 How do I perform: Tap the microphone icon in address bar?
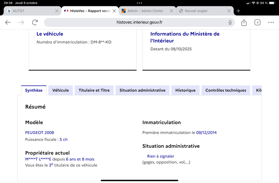point(230,22)
